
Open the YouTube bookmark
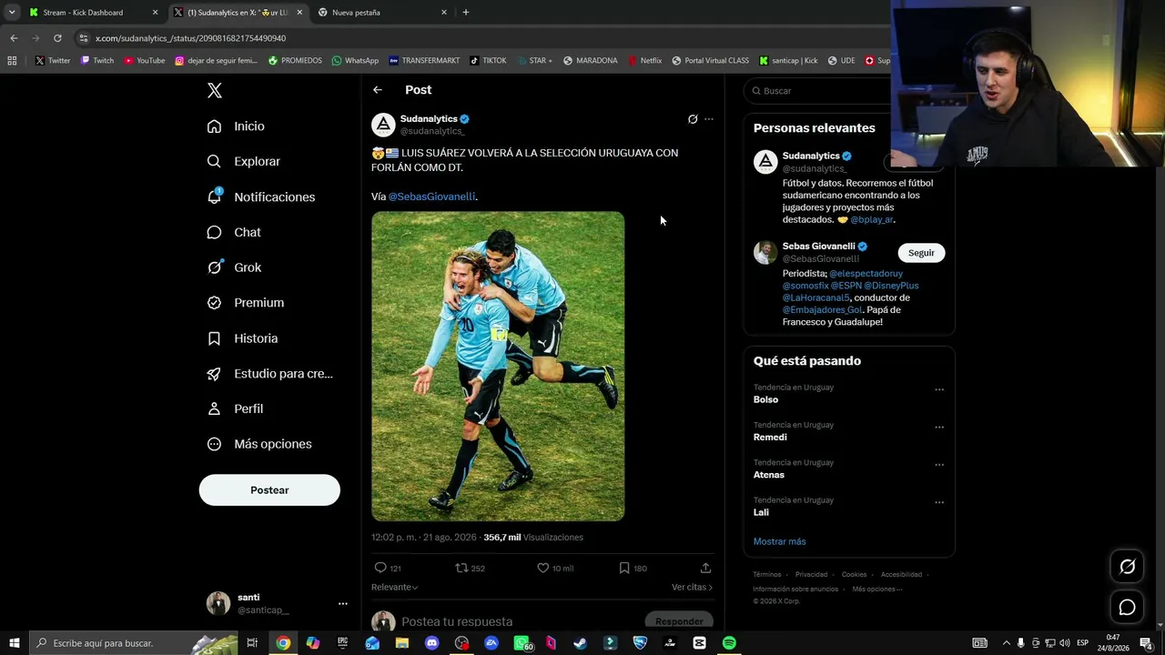145,61
